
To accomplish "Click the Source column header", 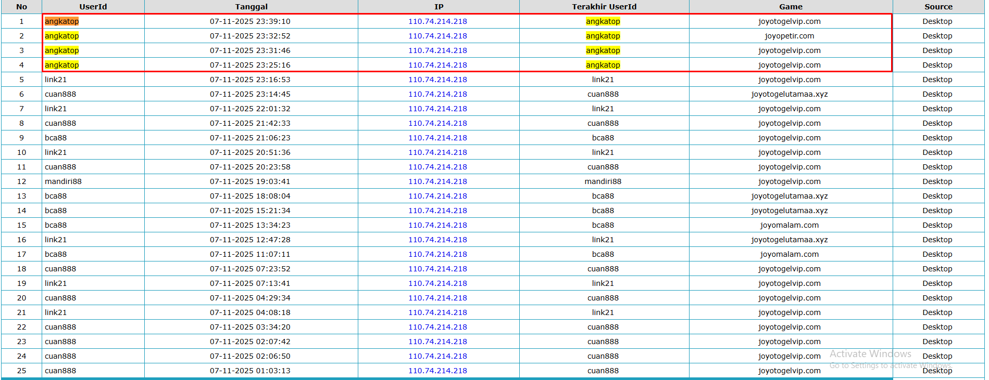I will [938, 7].
